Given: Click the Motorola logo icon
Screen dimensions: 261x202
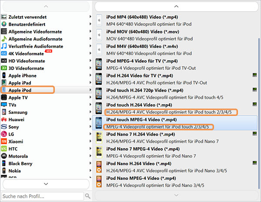Looking at the screenshot, I should coord(4,156).
